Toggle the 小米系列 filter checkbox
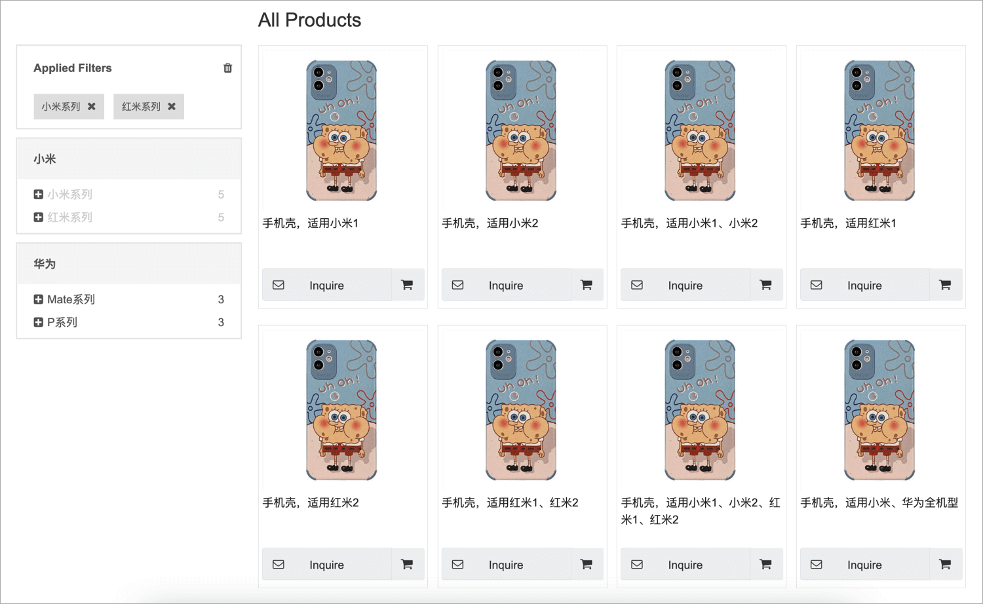983x604 pixels. tap(39, 195)
